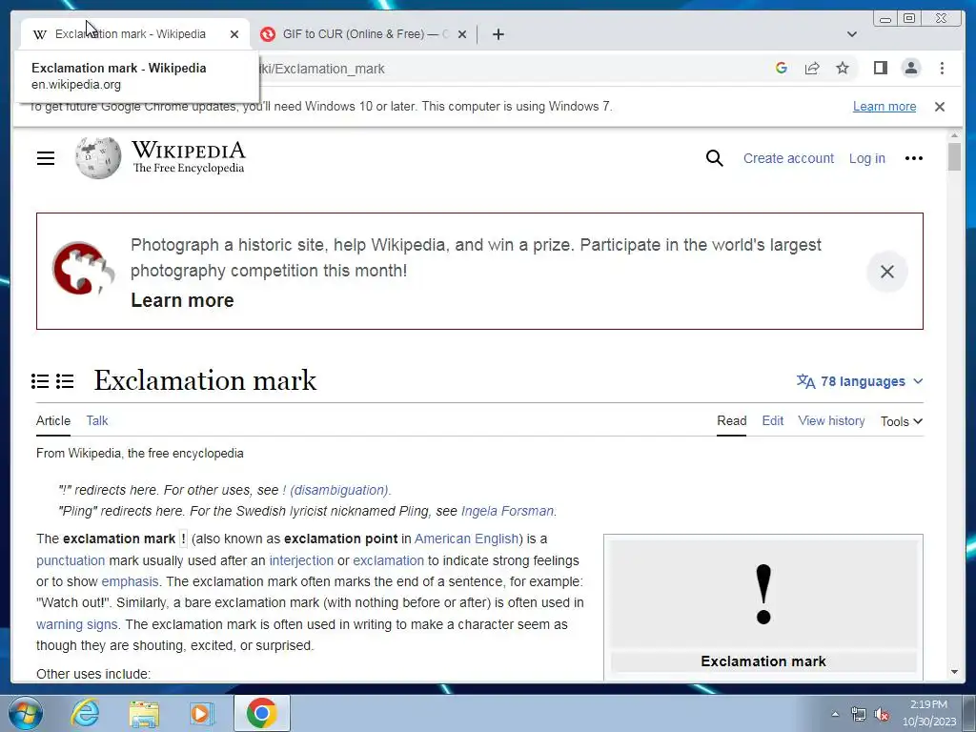Dismiss the Chrome update infobar

(940, 107)
